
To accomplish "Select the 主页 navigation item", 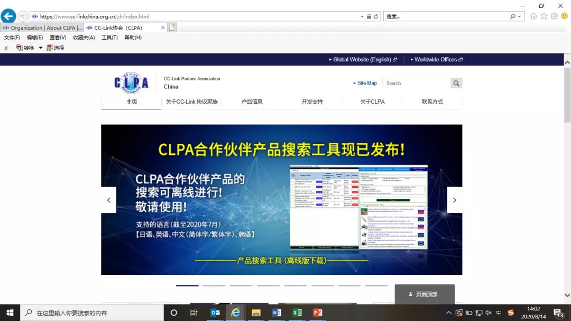I will click(132, 102).
